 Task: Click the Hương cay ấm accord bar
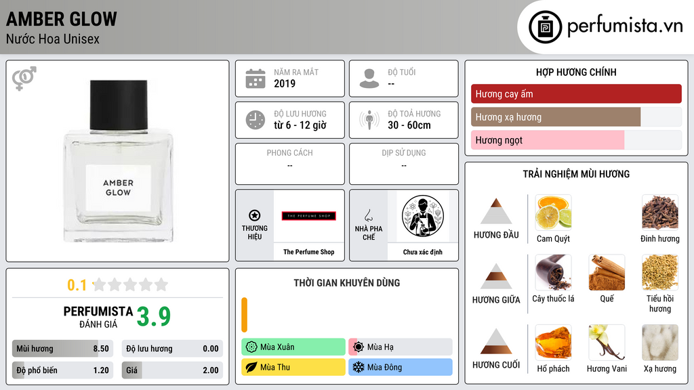(x=576, y=93)
